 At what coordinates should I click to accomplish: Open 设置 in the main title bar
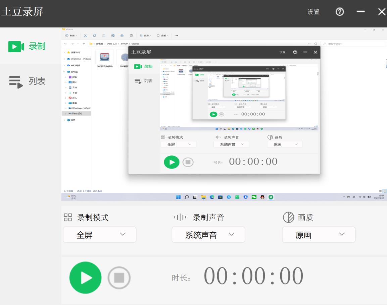tap(313, 12)
